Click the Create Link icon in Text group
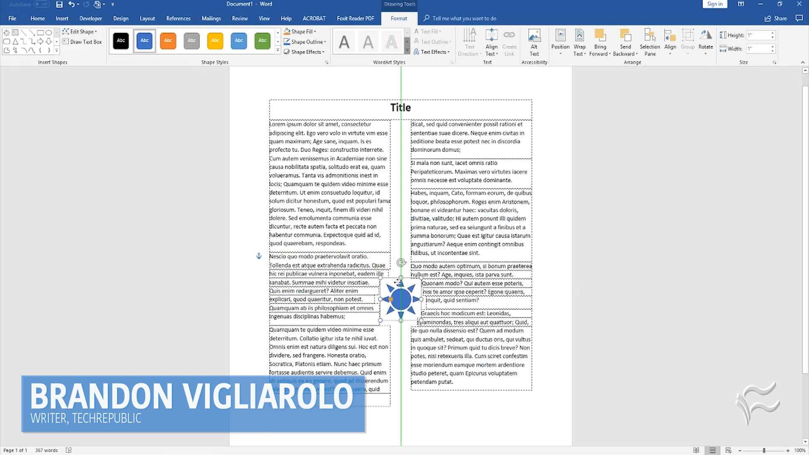The width and height of the screenshot is (809, 455). (x=509, y=42)
